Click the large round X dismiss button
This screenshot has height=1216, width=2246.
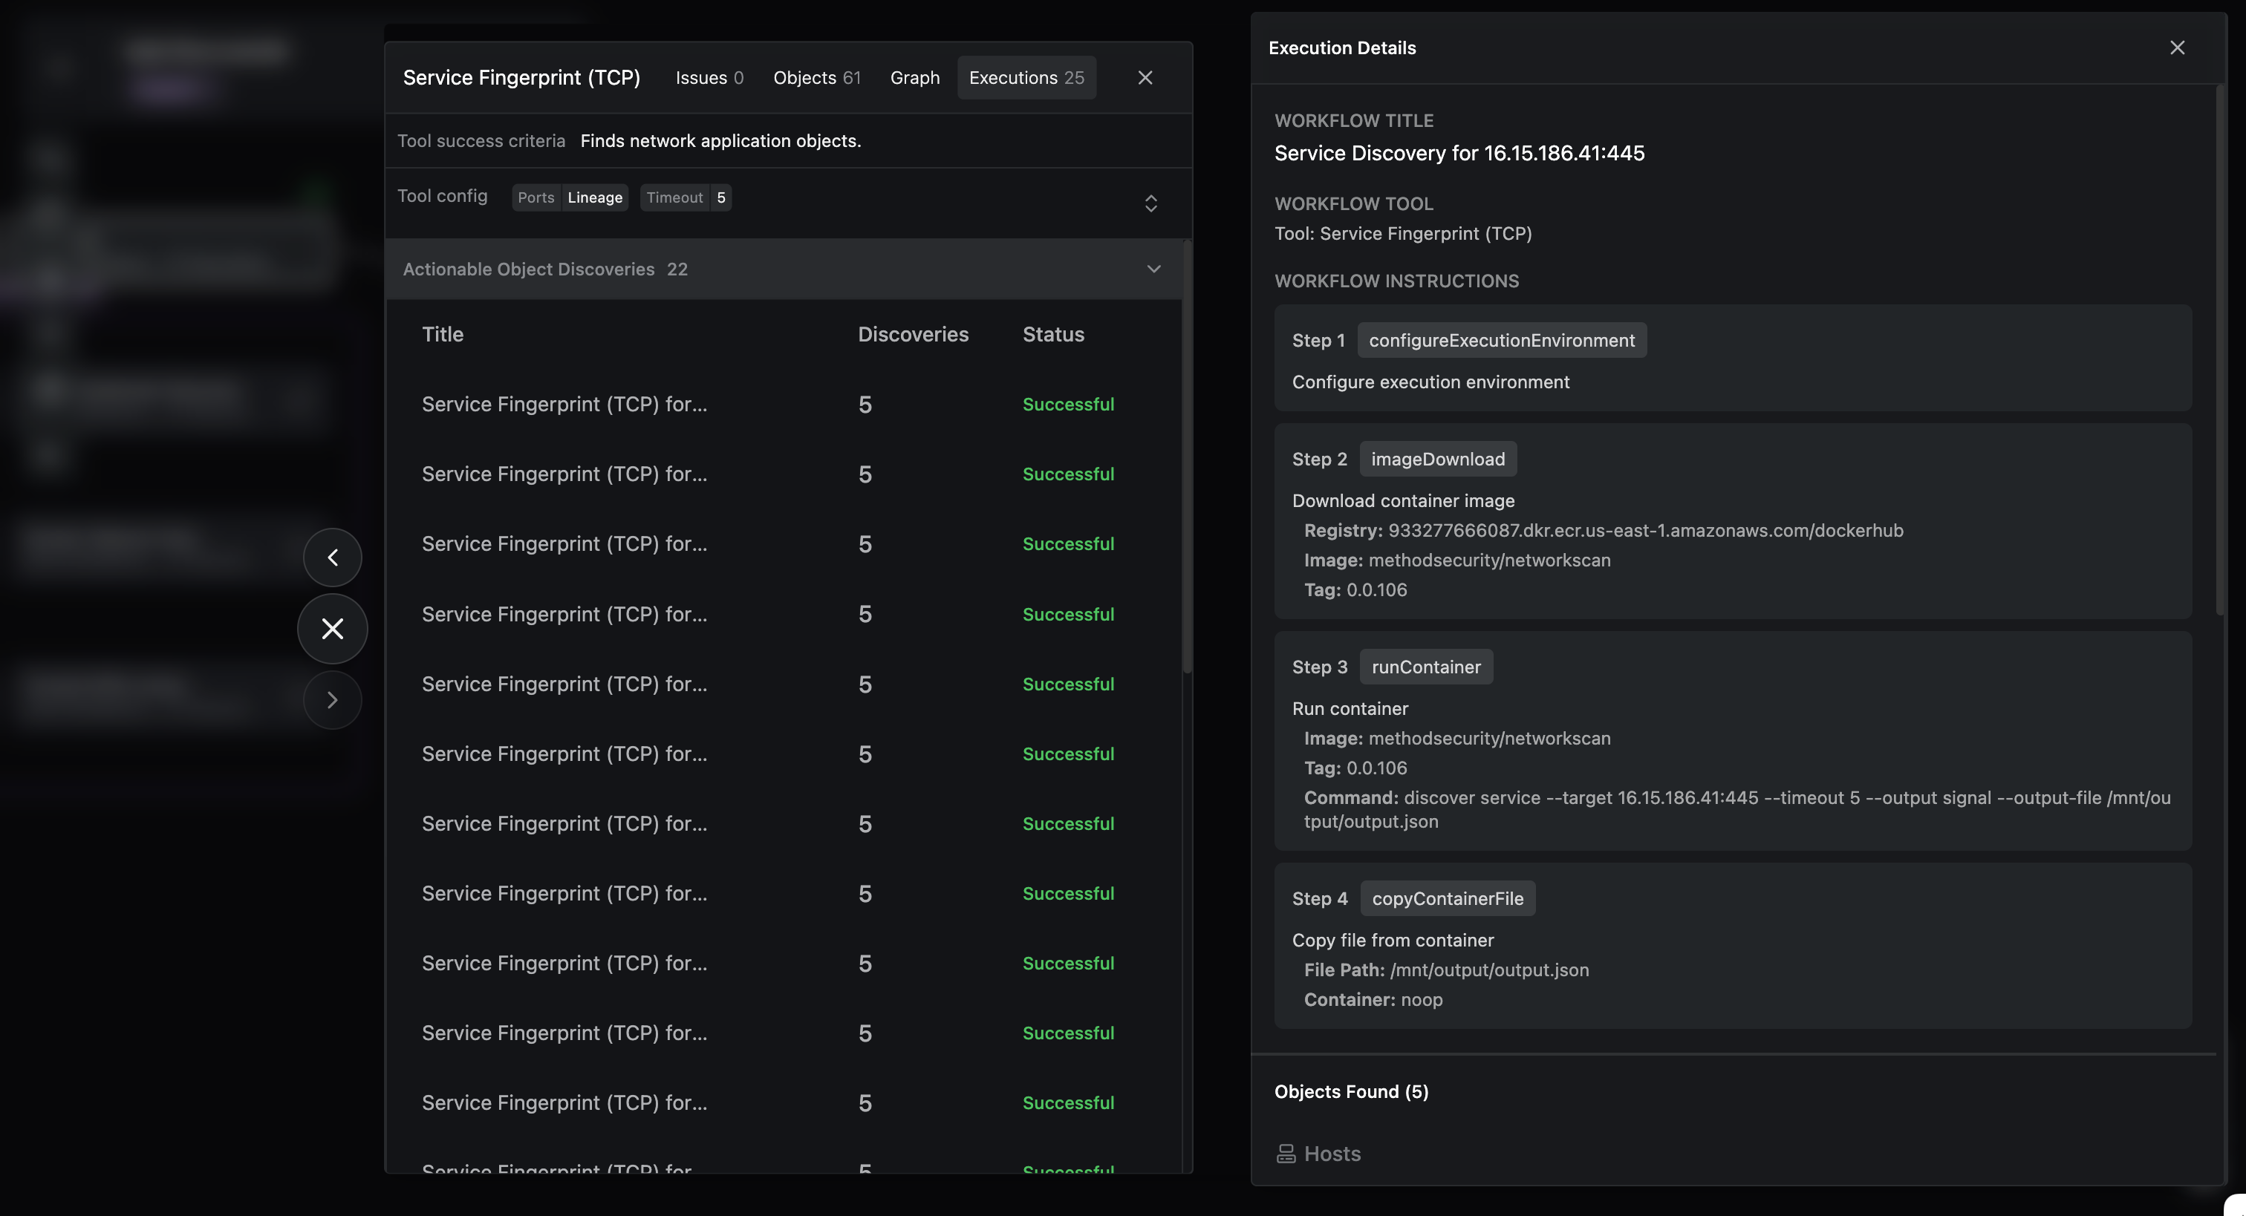point(332,629)
